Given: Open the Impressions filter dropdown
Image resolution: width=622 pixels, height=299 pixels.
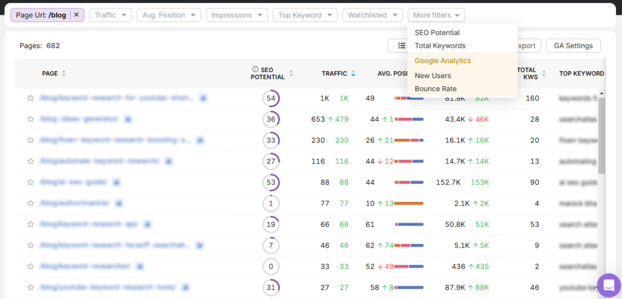Looking at the screenshot, I should (x=237, y=15).
